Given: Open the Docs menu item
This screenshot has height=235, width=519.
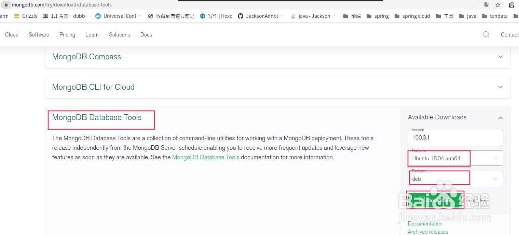Looking at the screenshot, I should click(146, 34).
